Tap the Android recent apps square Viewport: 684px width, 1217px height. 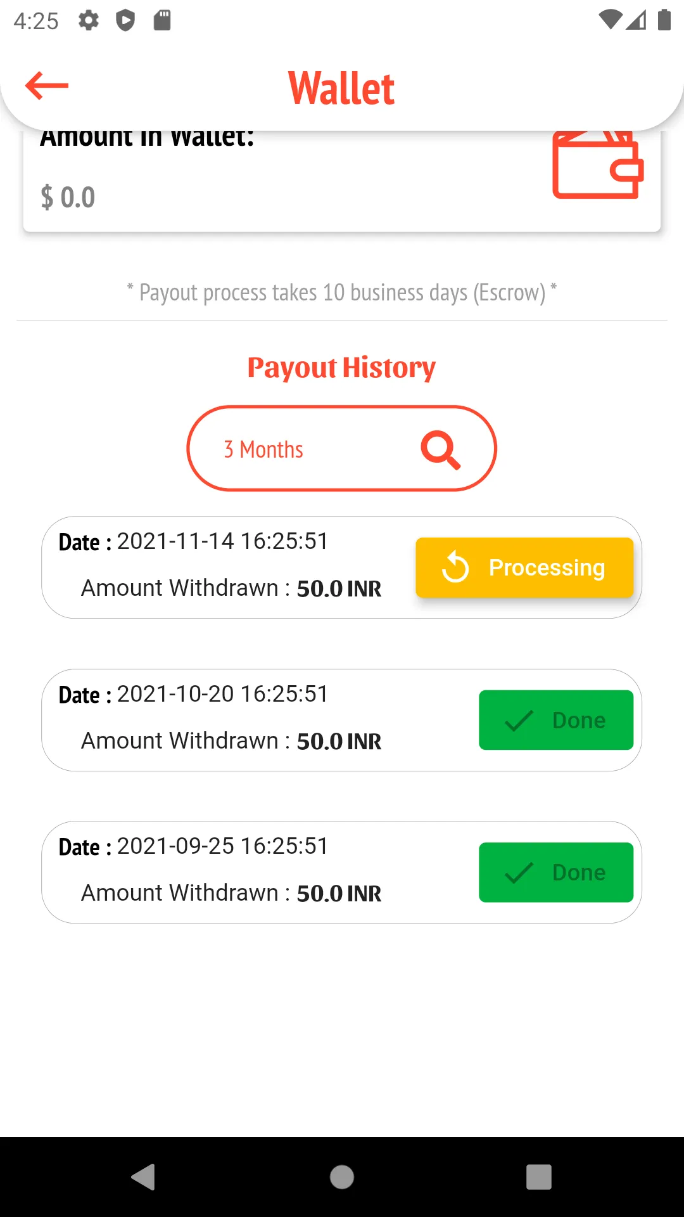[539, 1177]
